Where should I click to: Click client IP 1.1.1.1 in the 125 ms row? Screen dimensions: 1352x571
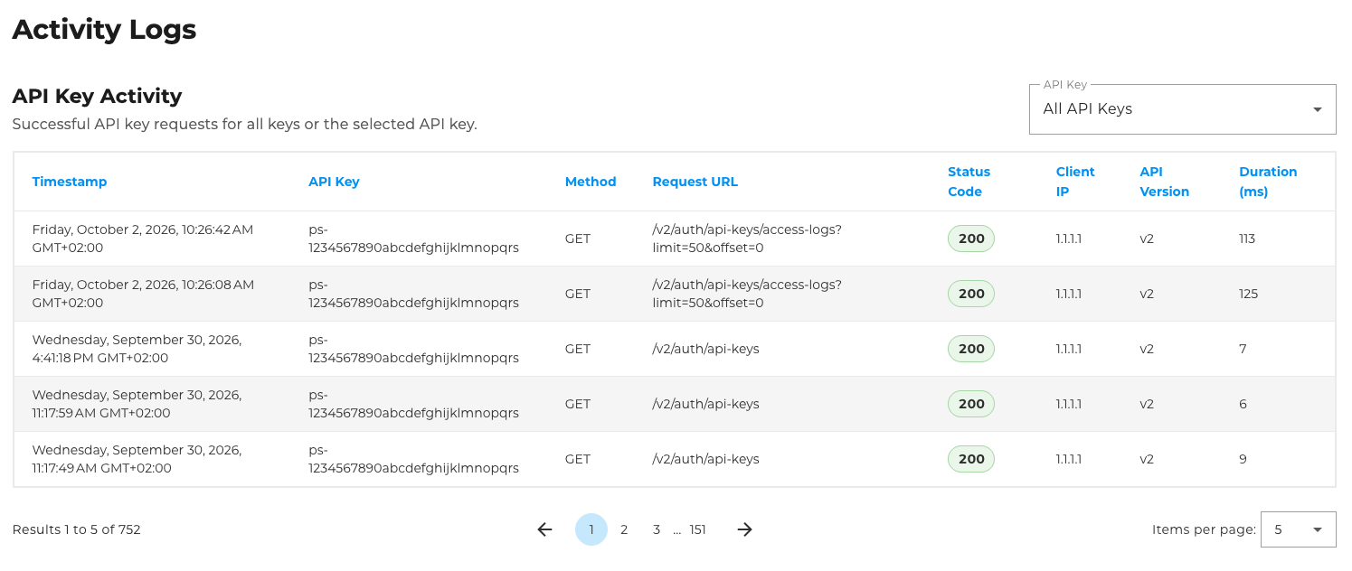1069,294
